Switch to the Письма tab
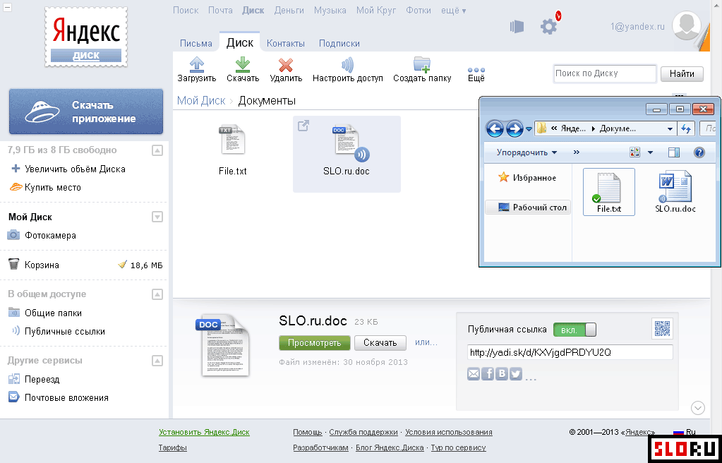This screenshot has width=722, height=463. (x=195, y=43)
